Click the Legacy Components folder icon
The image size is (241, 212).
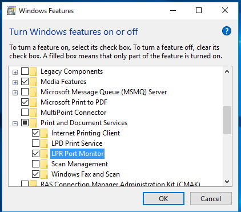(33, 71)
